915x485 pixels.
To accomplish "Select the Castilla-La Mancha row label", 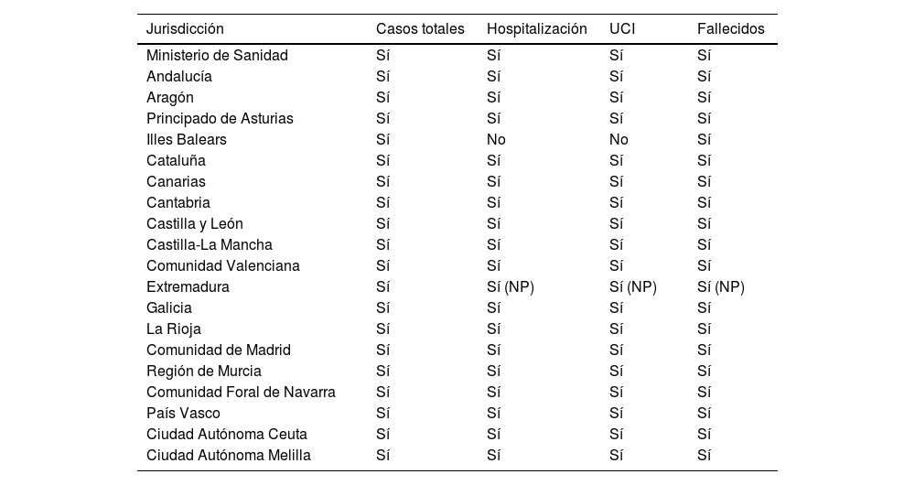I will tap(210, 244).
